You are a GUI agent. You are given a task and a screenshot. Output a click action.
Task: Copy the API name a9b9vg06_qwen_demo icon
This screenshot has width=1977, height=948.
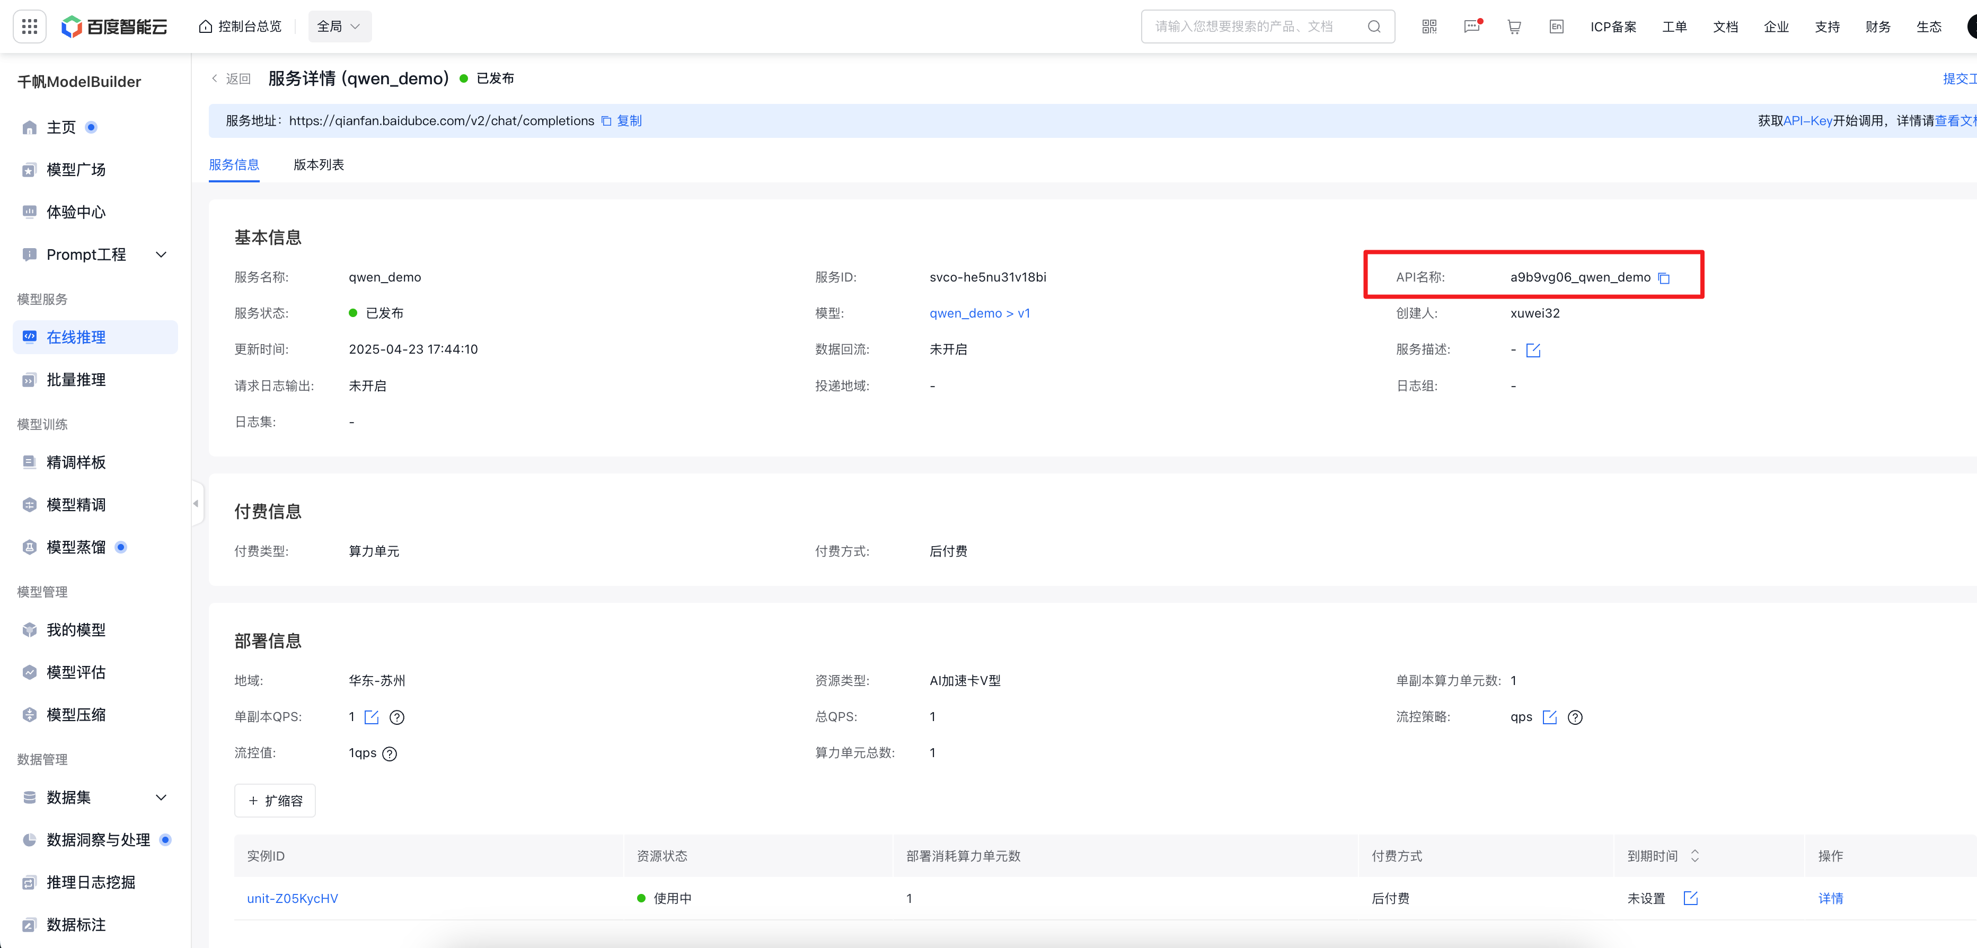click(1664, 278)
